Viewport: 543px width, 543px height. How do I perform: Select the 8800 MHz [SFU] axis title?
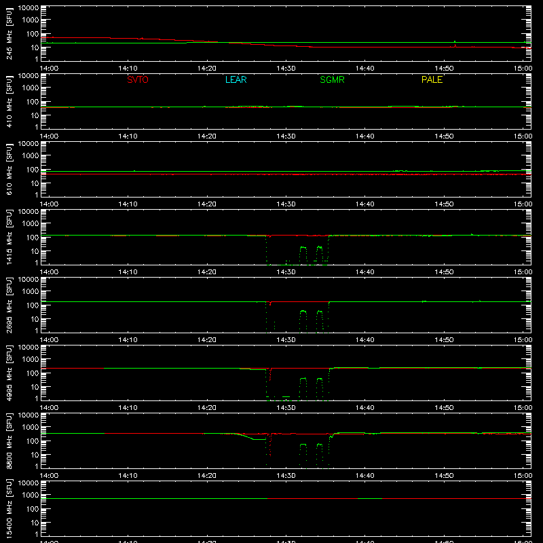point(9,441)
